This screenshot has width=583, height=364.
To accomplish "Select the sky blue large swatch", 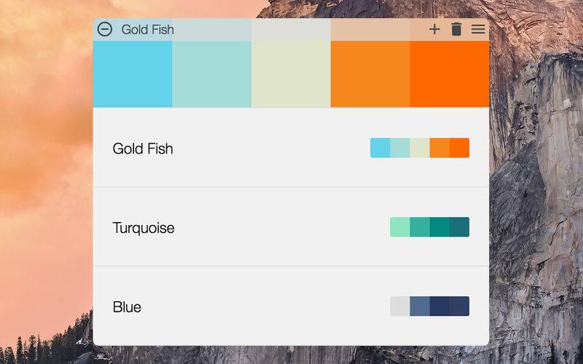I will tap(133, 74).
